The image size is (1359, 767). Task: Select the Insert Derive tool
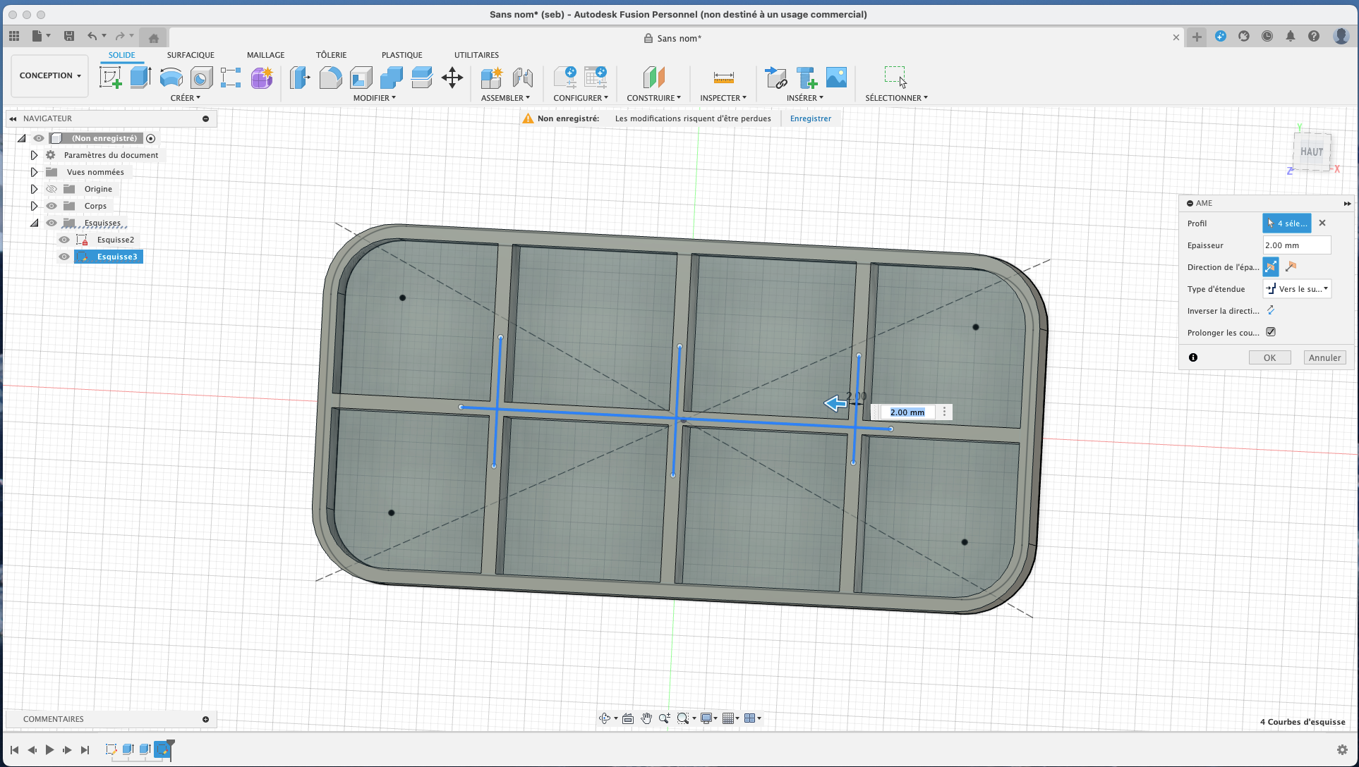775,77
